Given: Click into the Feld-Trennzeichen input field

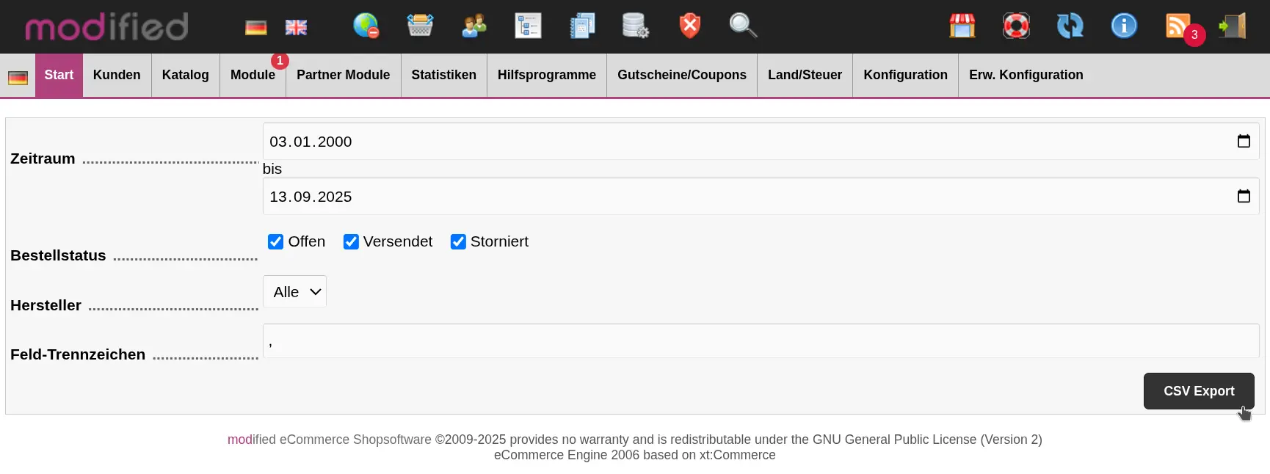Looking at the screenshot, I should click(760, 341).
